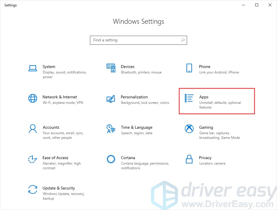Click the Ease of Access icon
Viewport: 277px width, 210px height.
click(33, 159)
